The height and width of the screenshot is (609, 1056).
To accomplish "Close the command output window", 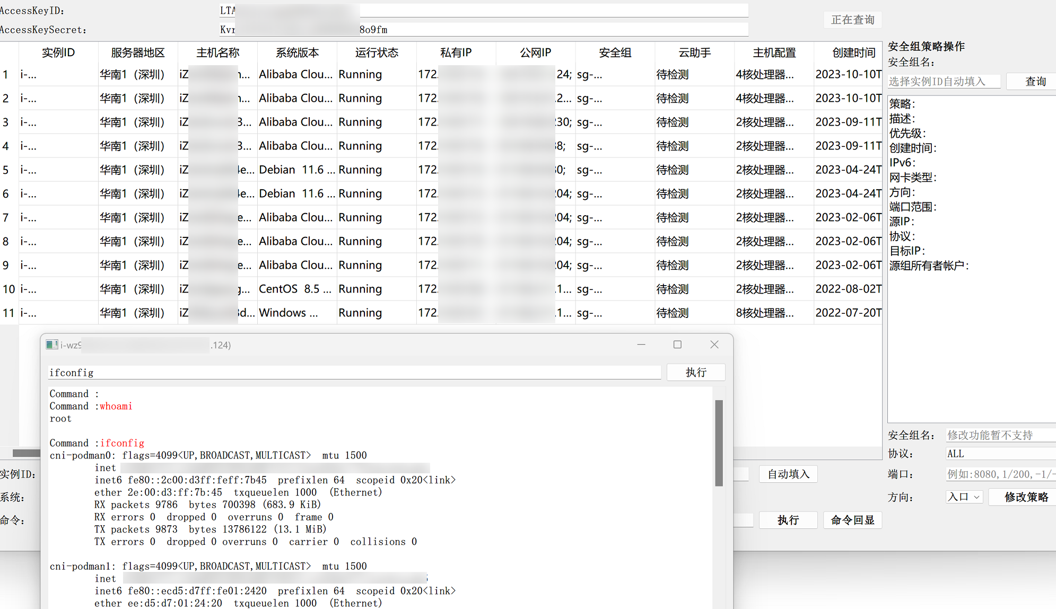I will tap(714, 345).
